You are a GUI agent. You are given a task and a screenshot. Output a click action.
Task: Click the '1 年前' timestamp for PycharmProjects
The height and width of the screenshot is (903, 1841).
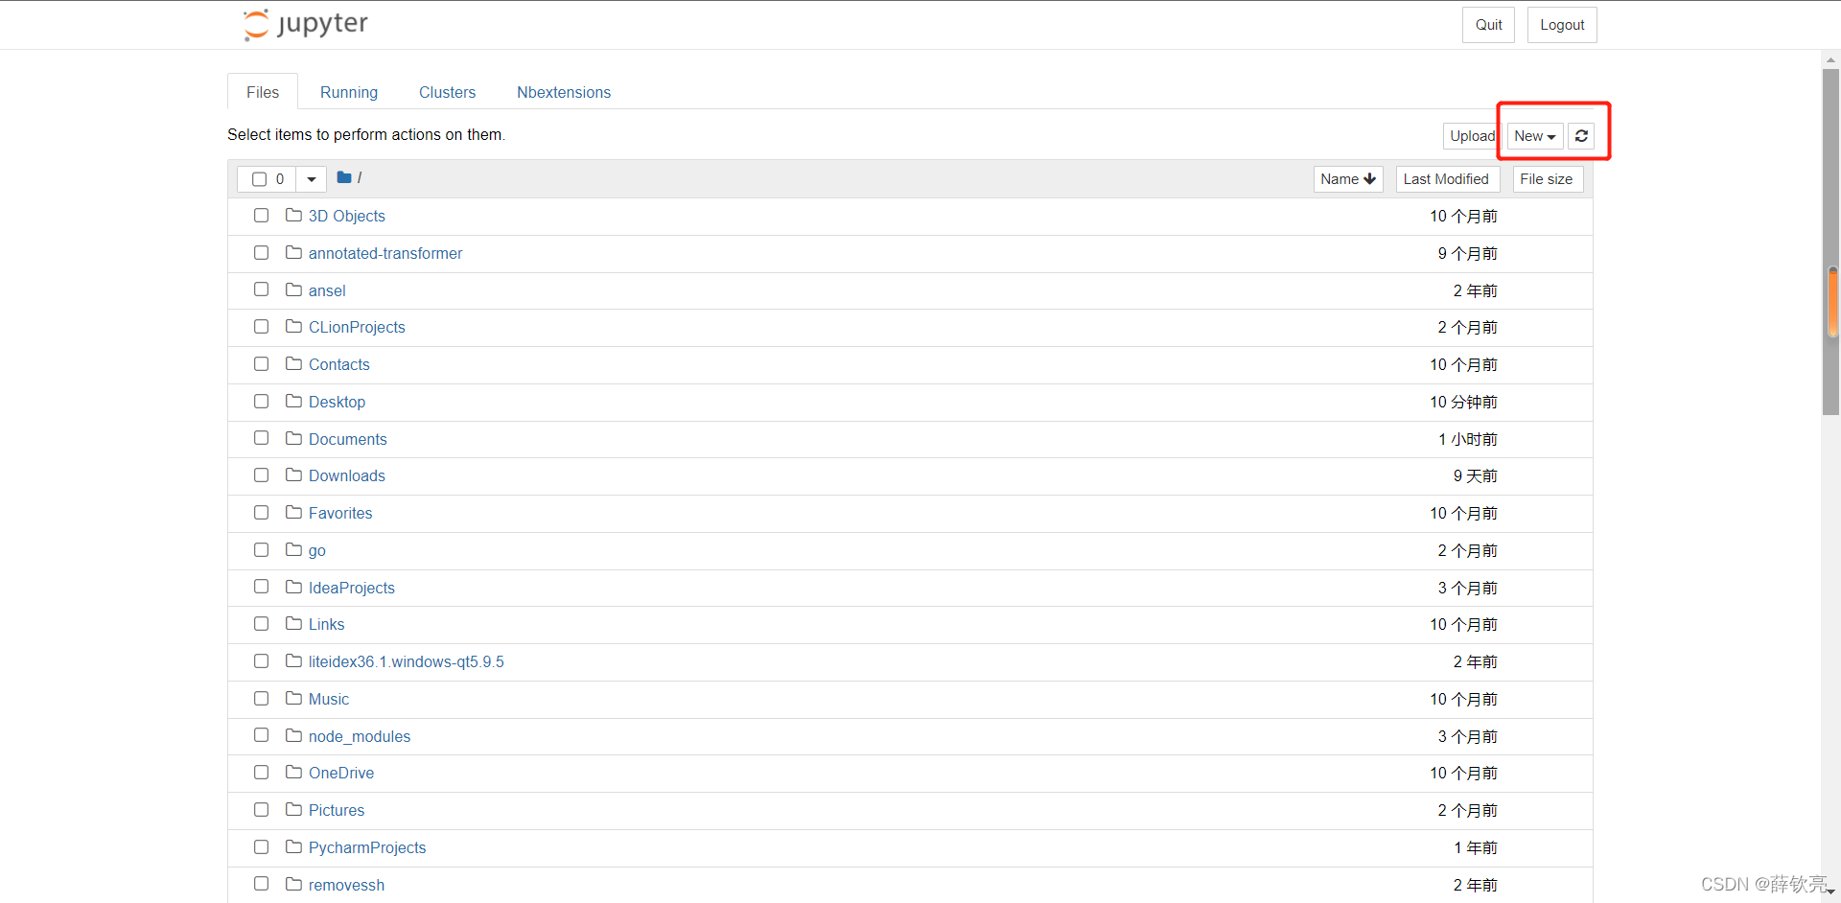[x=1475, y=847]
